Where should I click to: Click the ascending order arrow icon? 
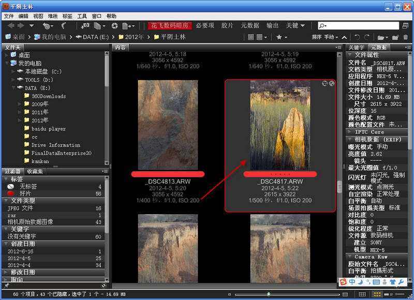pos(344,37)
